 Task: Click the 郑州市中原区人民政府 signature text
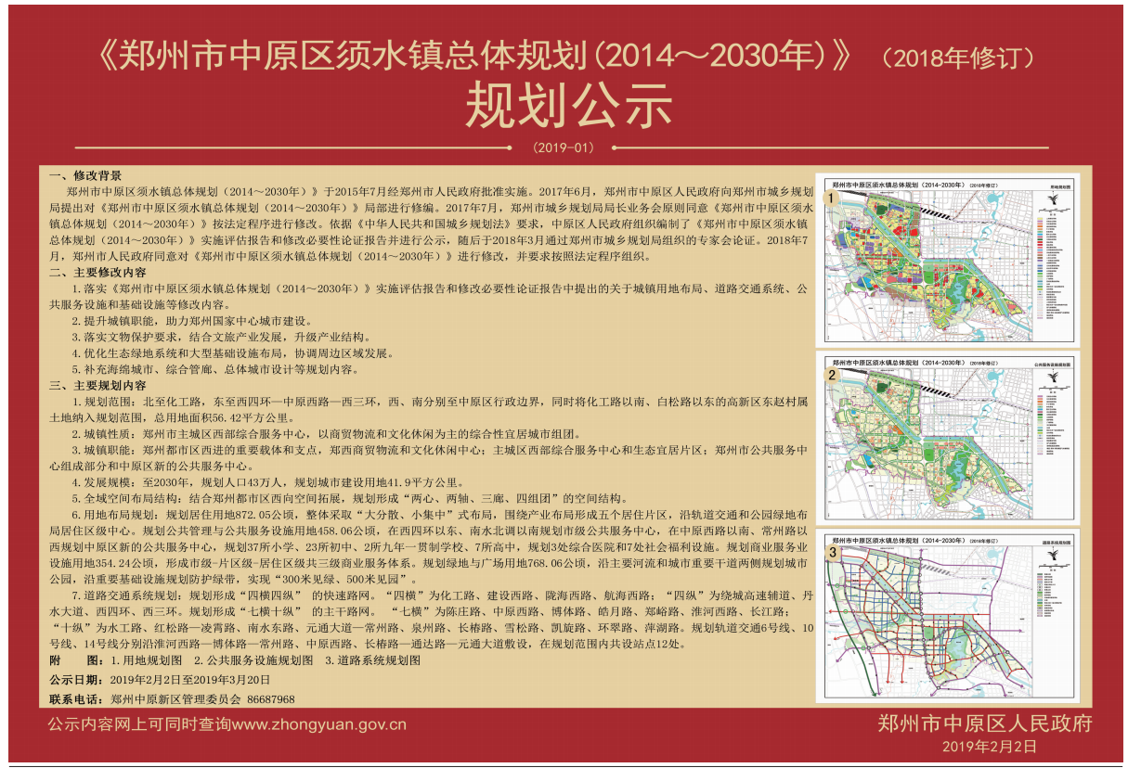coord(985,723)
